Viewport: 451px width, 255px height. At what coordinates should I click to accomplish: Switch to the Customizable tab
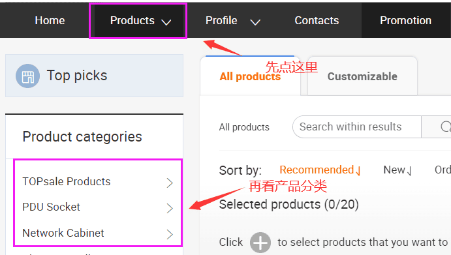click(362, 76)
